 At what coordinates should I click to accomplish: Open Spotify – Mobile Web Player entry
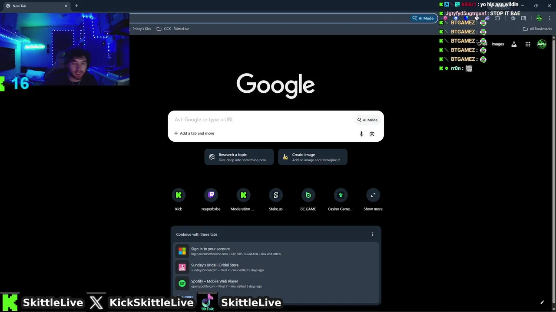pos(276,283)
